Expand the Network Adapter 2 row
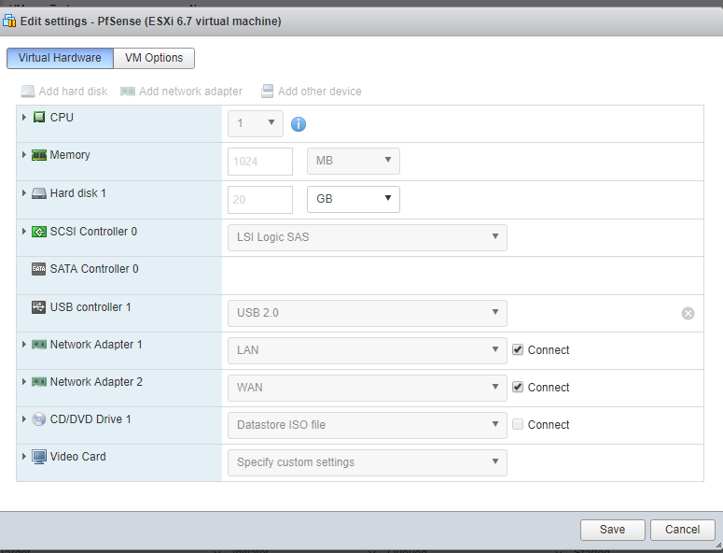This screenshot has height=553, width=723. [x=24, y=382]
